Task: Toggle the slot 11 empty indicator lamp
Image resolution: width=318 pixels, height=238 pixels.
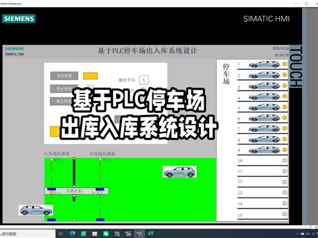Action: [284, 171]
